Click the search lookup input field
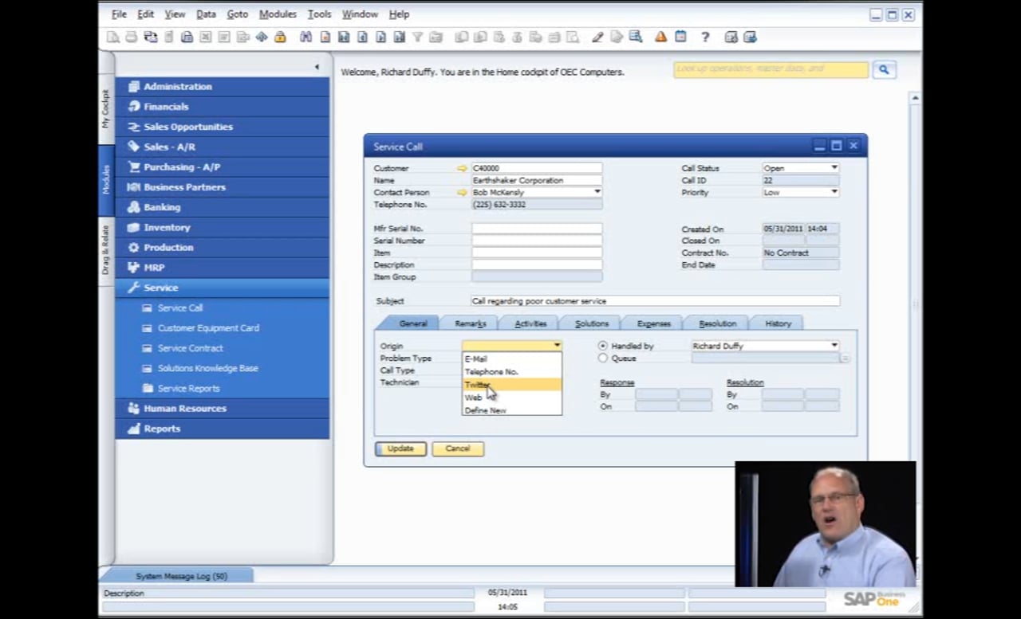This screenshot has height=619, width=1021. click(x=771, y=70)
